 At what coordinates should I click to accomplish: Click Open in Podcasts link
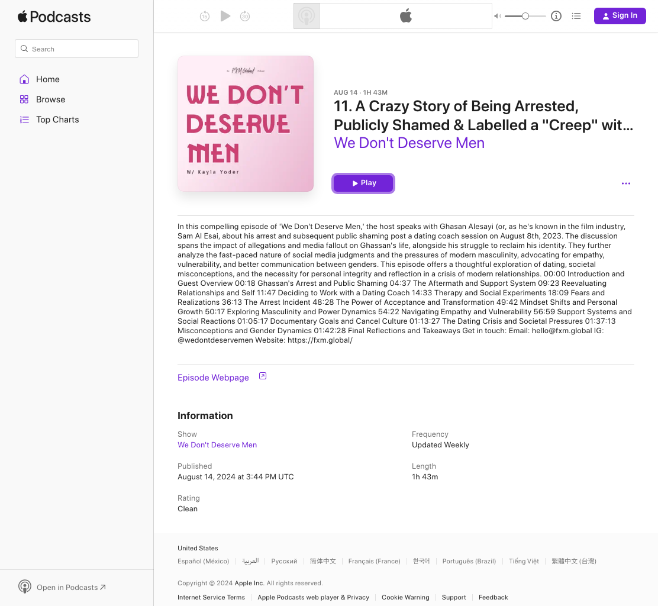coord(71,588)
